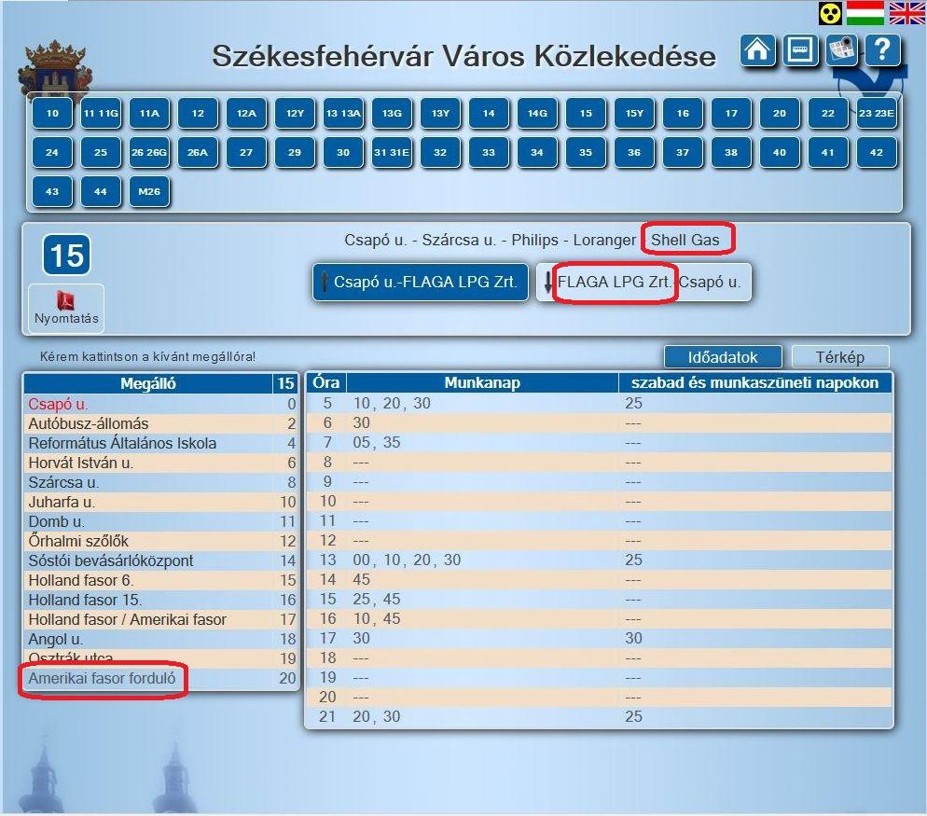This screenshot has width=927, height=816.
Task: Select bus line 24
Action: (52, 152)
